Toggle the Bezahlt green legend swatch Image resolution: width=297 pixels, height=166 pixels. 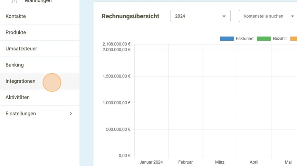pos(264,39)
